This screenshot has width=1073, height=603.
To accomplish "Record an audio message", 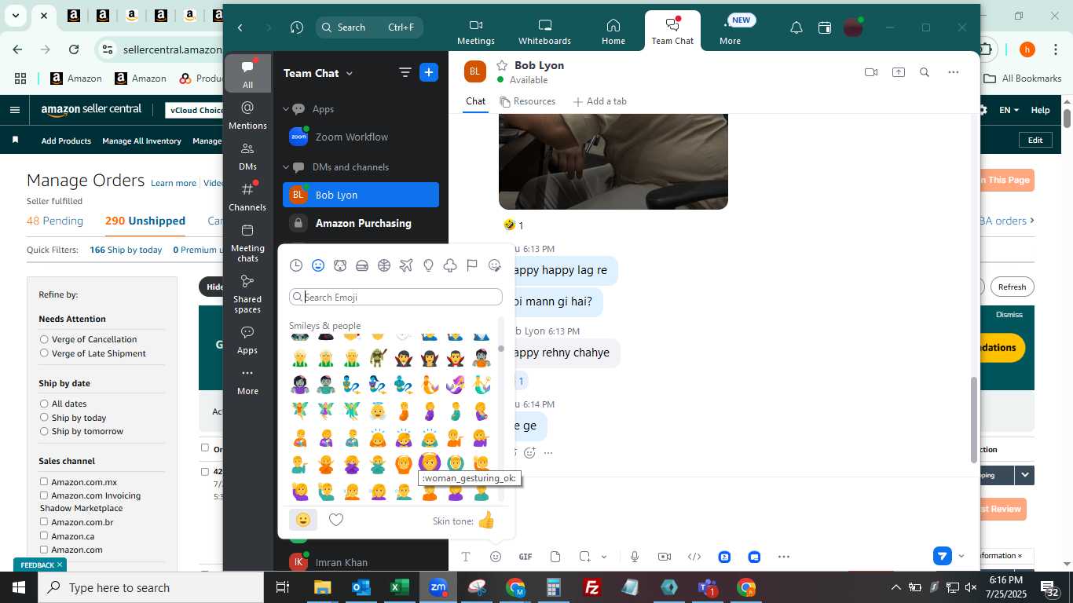I will [x=635, y=557].
